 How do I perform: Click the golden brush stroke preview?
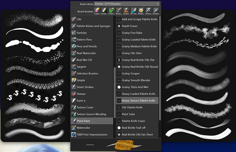click(x=124, y=145)
